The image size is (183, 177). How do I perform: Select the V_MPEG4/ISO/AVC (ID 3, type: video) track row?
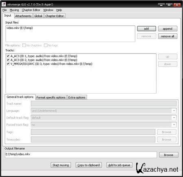pos(51,64)
